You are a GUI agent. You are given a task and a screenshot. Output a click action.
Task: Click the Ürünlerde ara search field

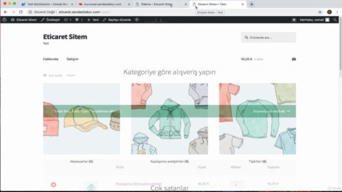tap(268, 37)
